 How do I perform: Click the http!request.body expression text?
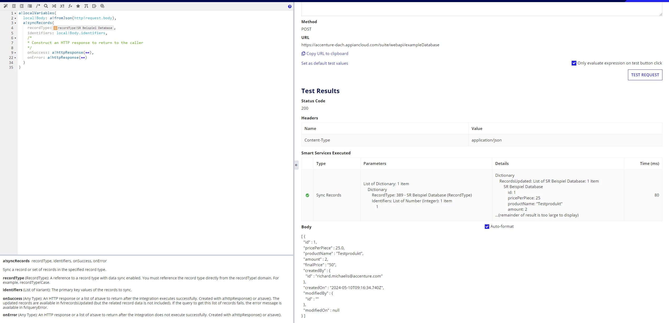93,18
